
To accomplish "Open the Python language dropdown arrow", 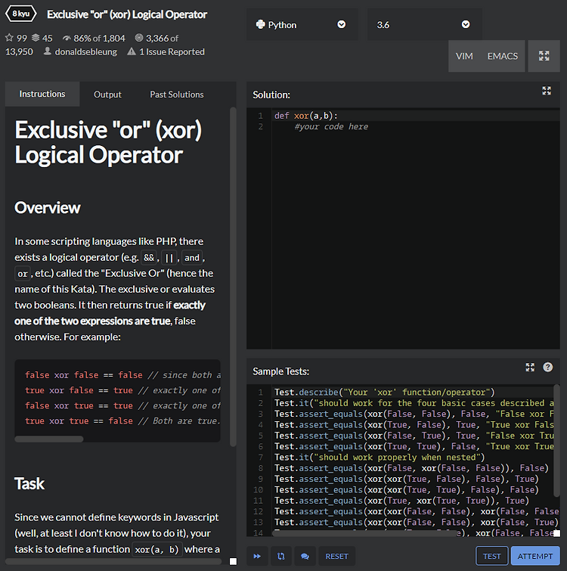I will pos(342,24).
